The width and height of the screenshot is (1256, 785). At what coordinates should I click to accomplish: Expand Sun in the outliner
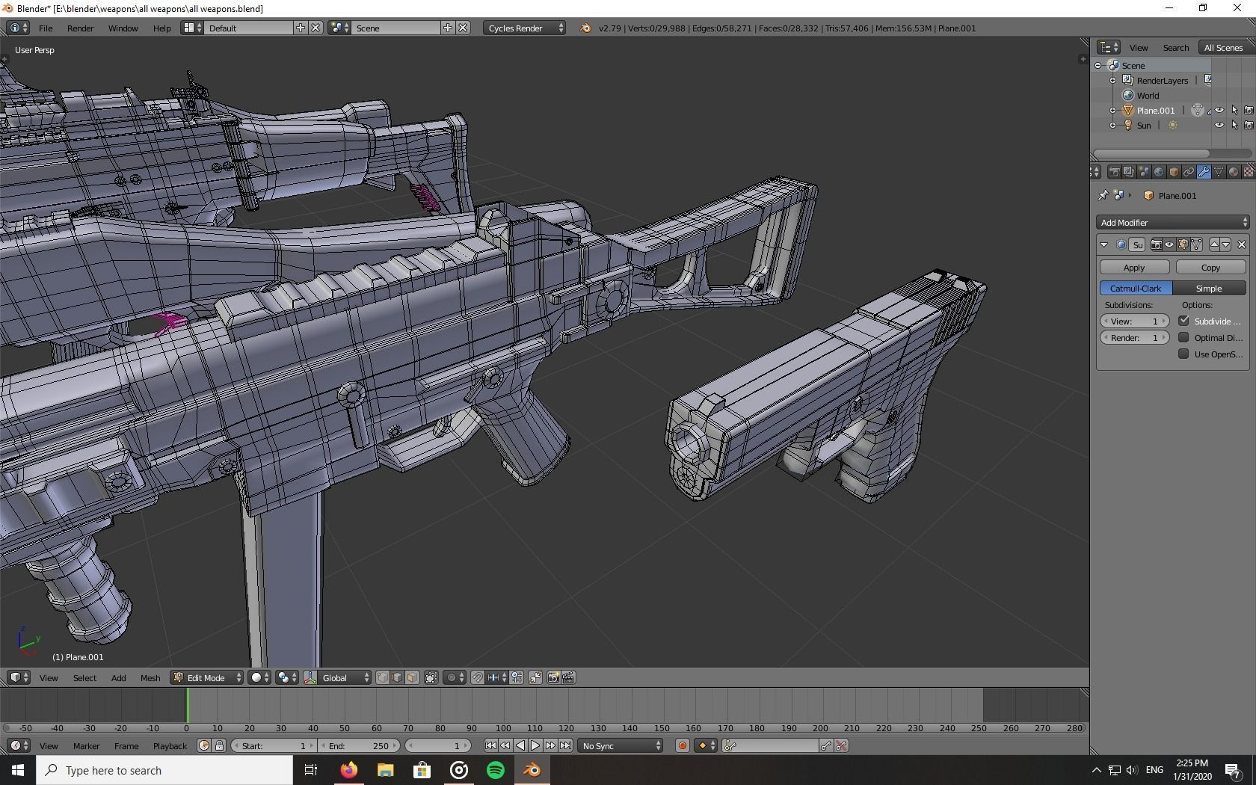point(1112,125)
